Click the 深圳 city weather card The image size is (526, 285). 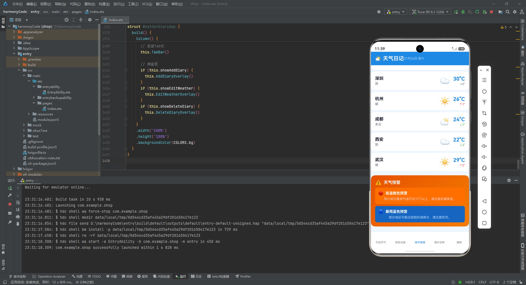click(x=420, y=81)
